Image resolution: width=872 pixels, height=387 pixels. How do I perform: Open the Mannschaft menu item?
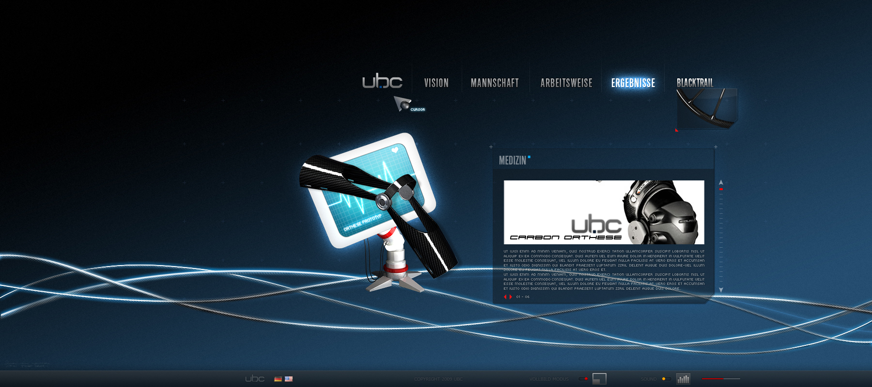495,83
